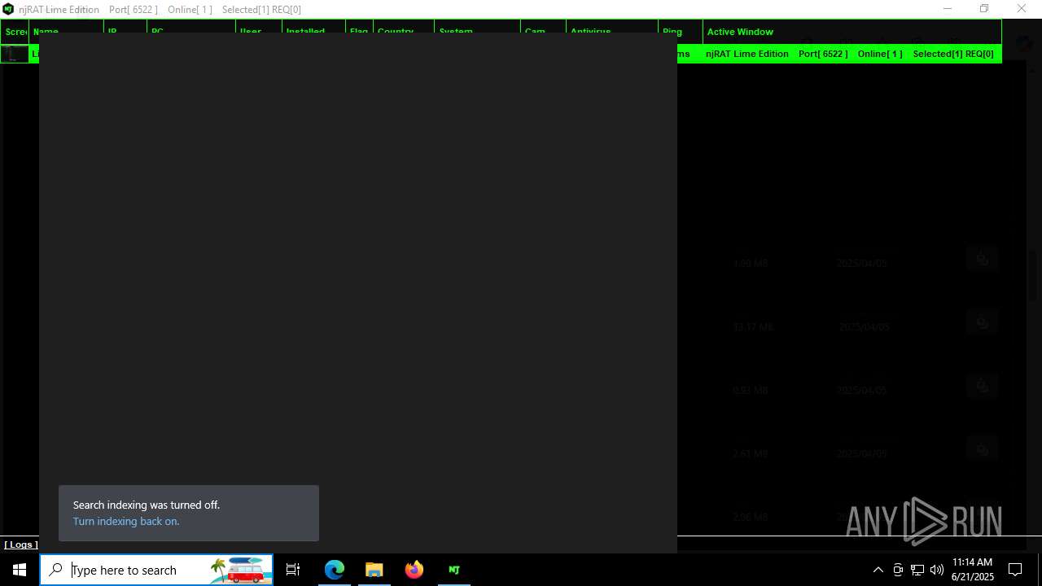Screen dimensions: 1042x586
Task: Open the Meet Now tray icon
Action: coord(898,570)
